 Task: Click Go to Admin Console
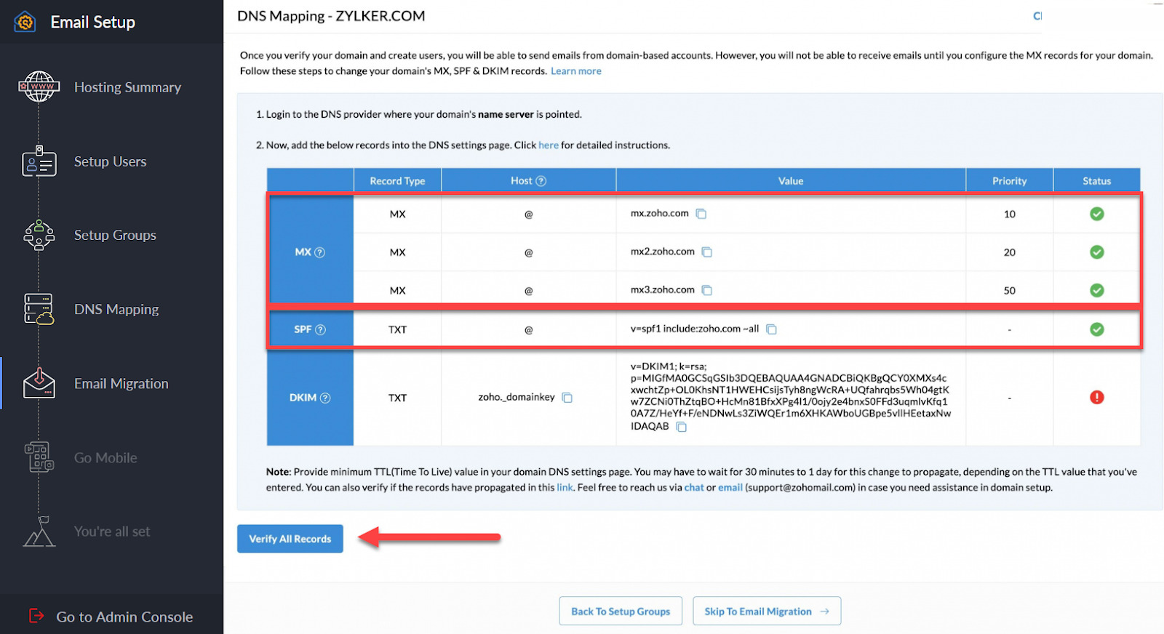point(124,617)
